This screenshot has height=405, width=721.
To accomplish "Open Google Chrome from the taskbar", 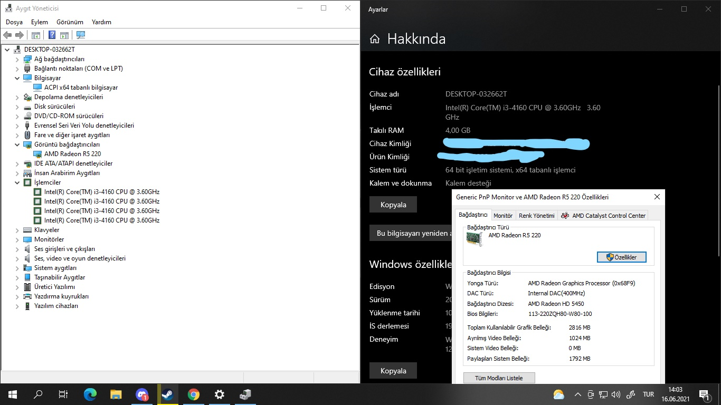I will 194,394.
